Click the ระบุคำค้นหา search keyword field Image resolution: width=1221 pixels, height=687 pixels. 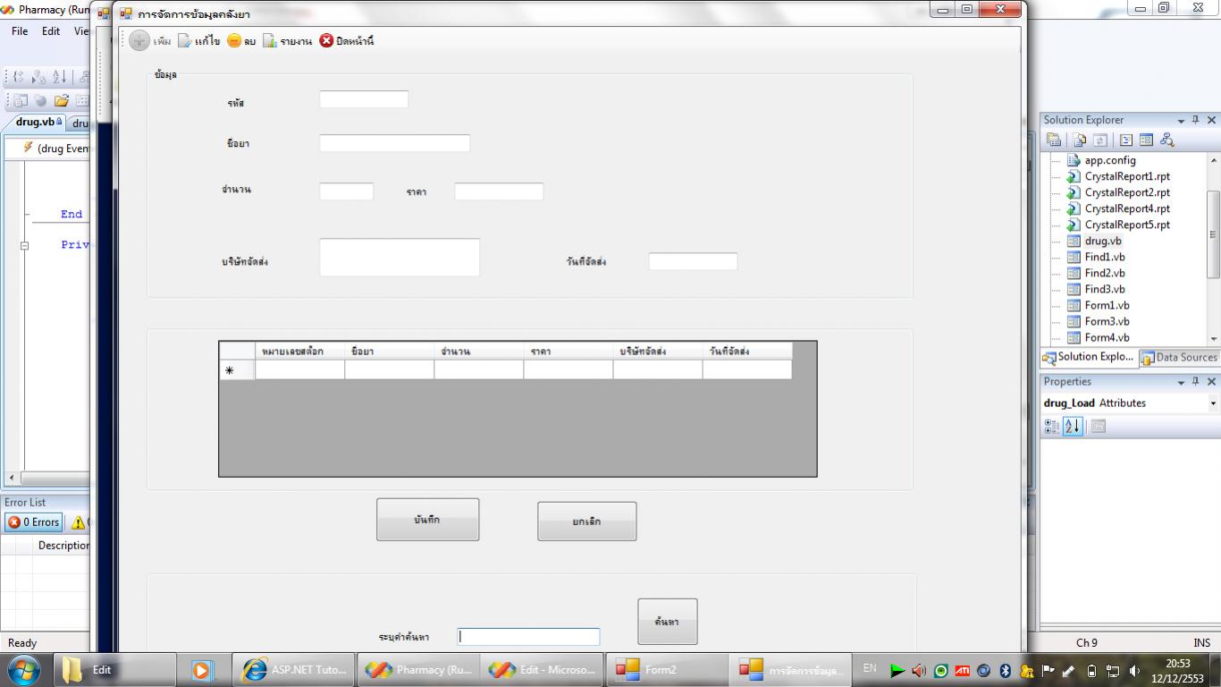(x=528, y=636)
